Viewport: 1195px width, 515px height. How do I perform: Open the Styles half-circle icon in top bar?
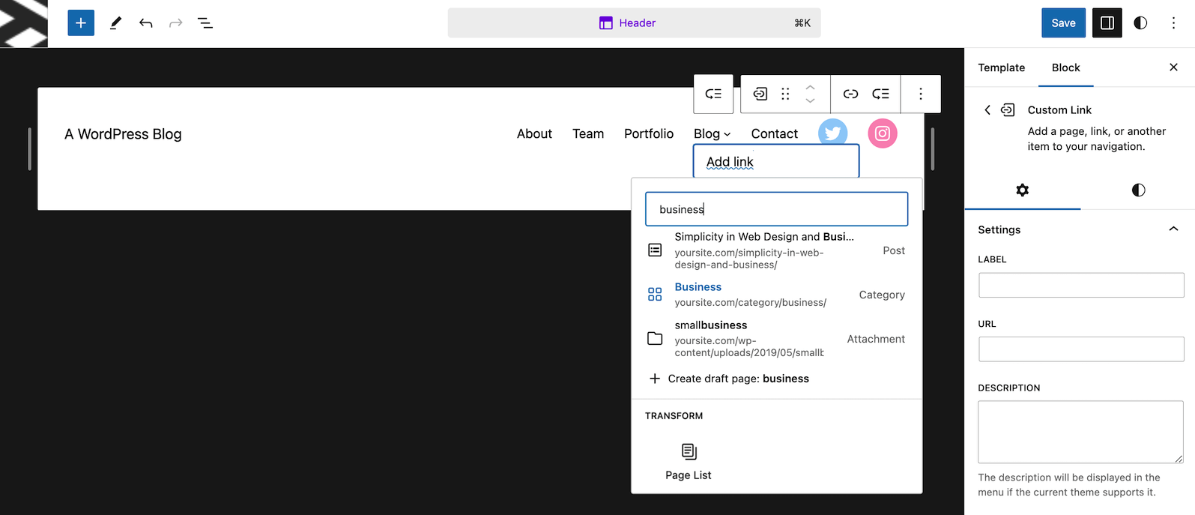[1140, 23]
